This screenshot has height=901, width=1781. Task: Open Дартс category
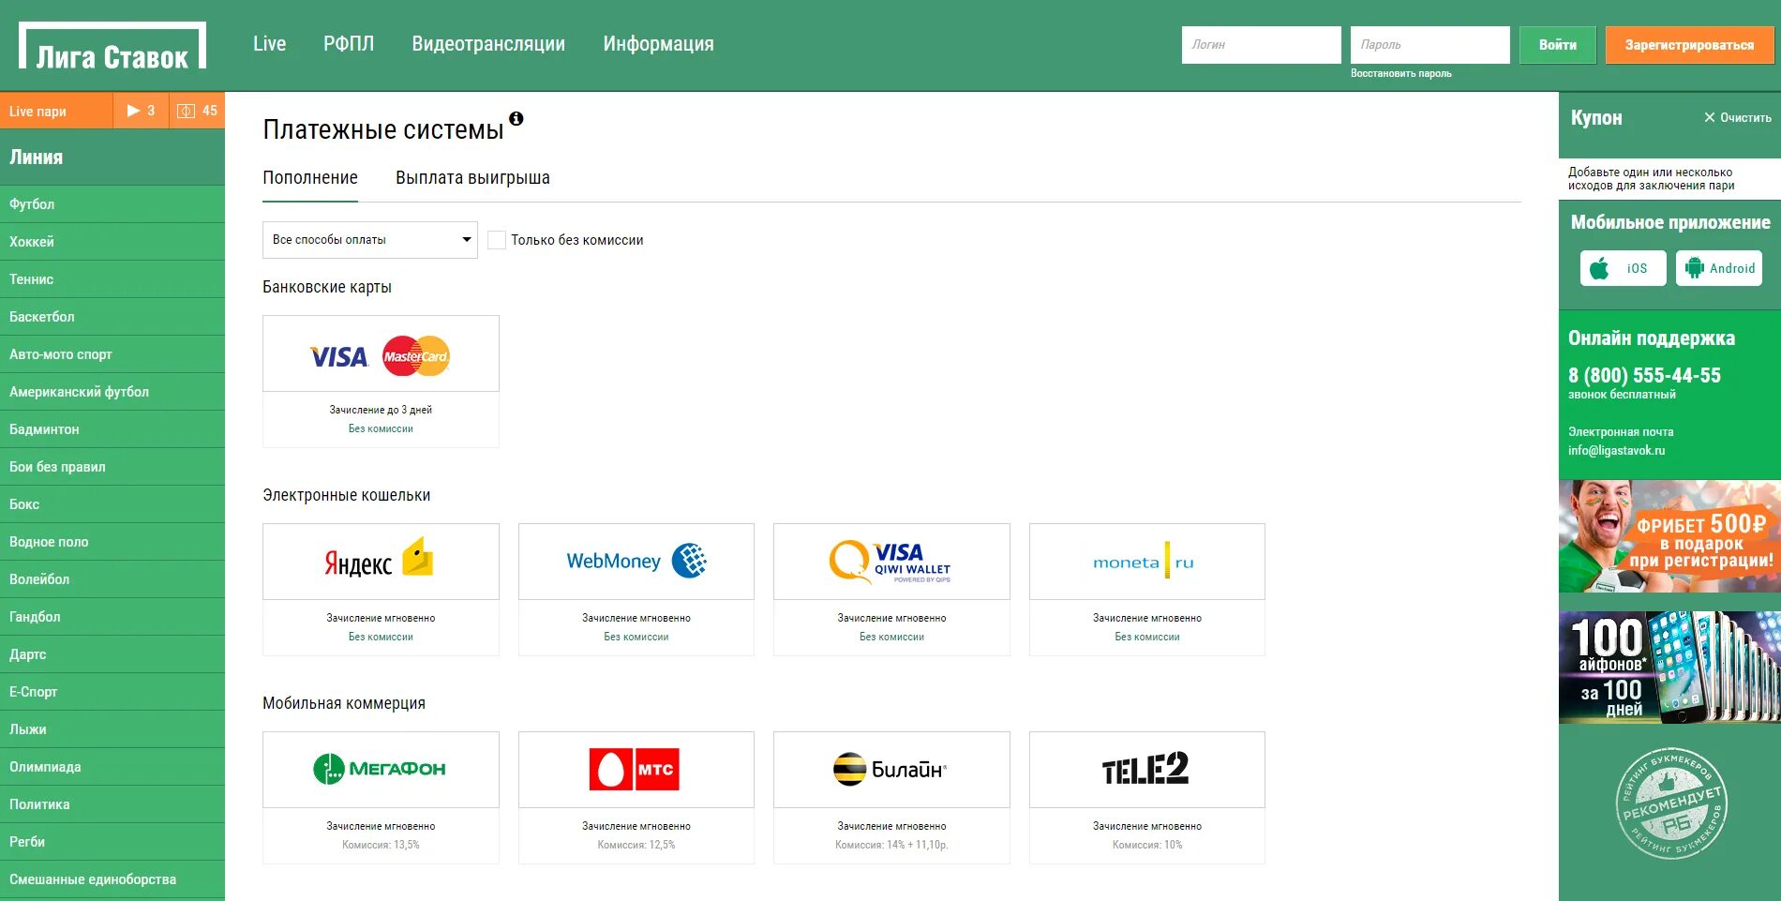[x=112, y=654]
